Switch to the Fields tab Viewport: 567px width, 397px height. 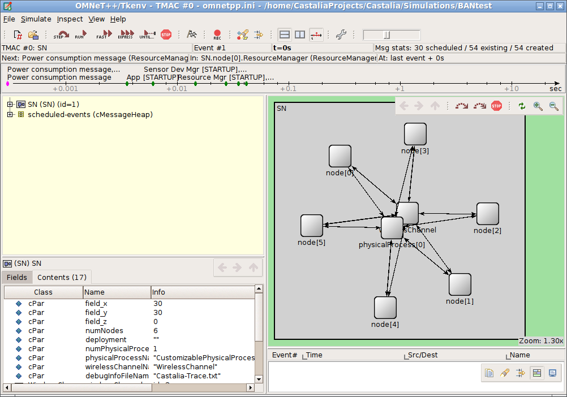coord(17,278)
